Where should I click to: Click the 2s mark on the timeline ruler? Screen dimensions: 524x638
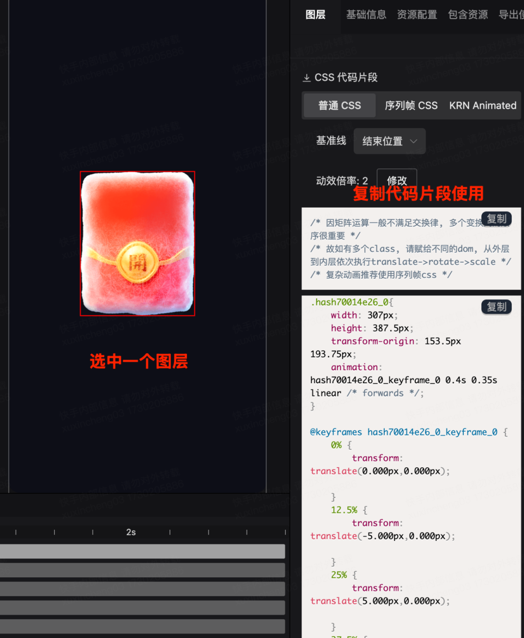click(131, 532)
